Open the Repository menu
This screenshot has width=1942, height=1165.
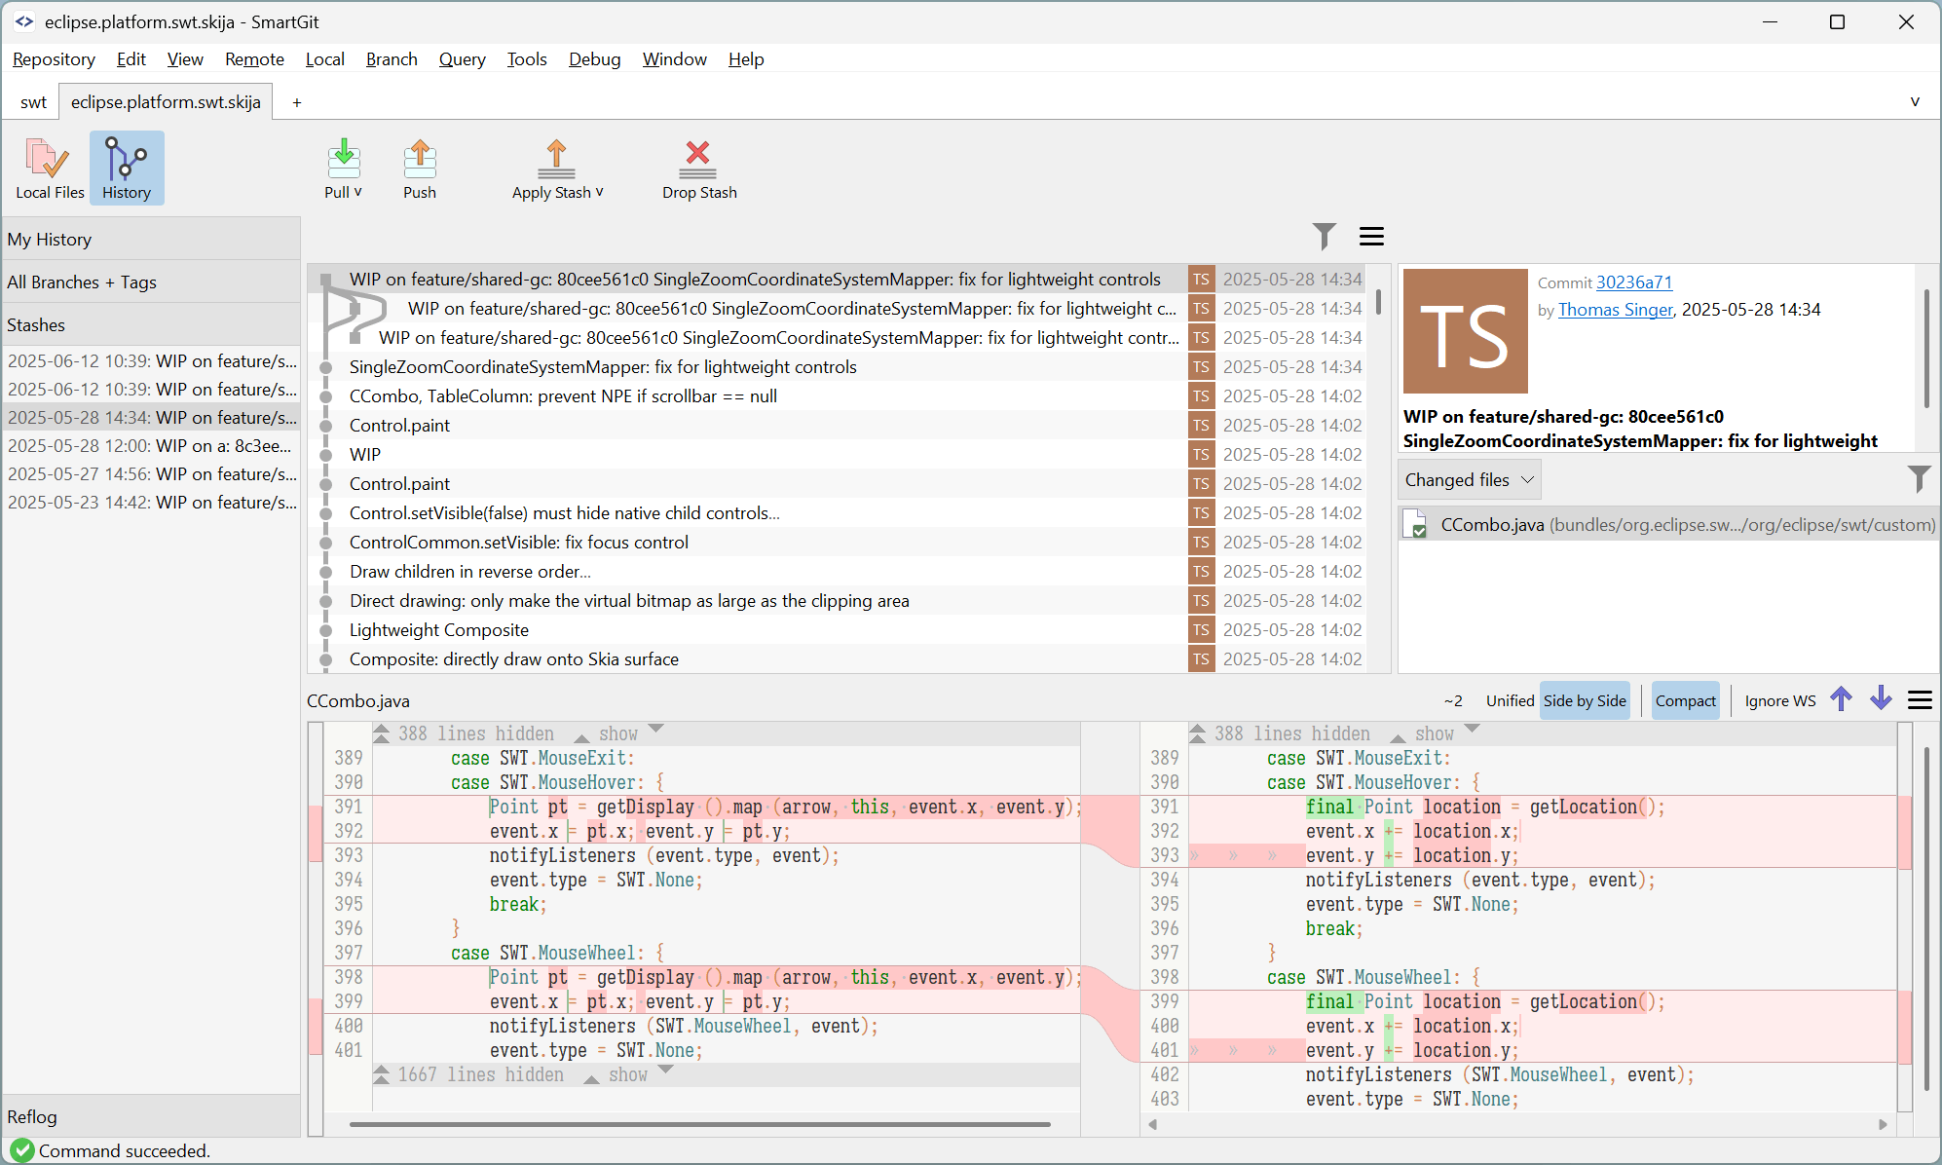pyautogui.click(x=54, y=58)
